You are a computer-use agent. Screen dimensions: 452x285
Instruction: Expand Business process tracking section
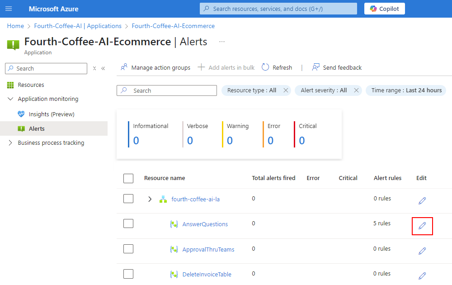(11, 143)
